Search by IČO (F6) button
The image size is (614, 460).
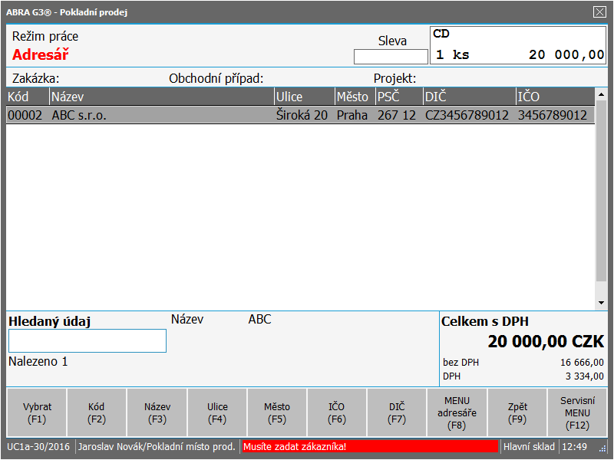(337, 413)
